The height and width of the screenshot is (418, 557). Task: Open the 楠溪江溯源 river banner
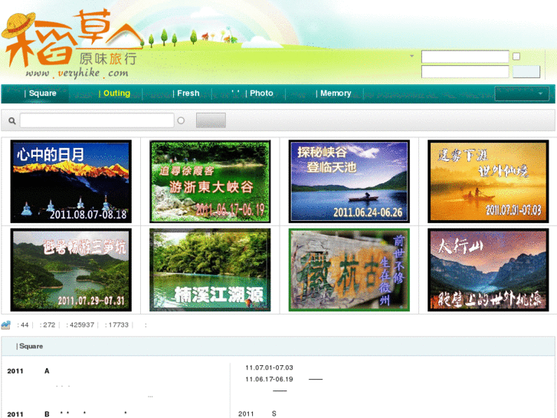(x=210, y=270)
